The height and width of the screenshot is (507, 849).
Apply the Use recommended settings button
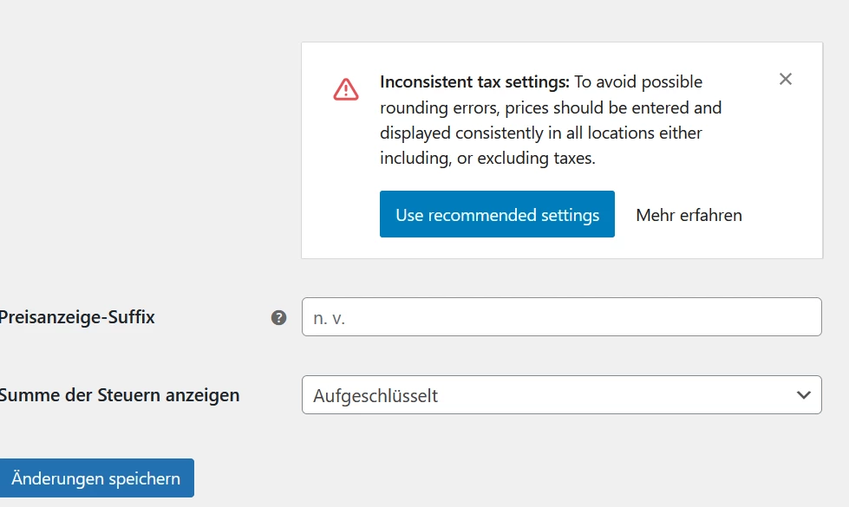(x=497, y=214)
